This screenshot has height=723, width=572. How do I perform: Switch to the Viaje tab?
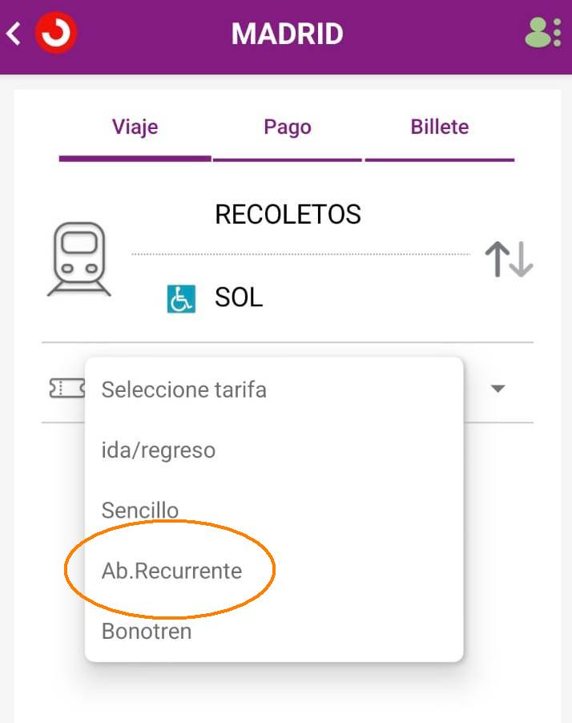135,127
